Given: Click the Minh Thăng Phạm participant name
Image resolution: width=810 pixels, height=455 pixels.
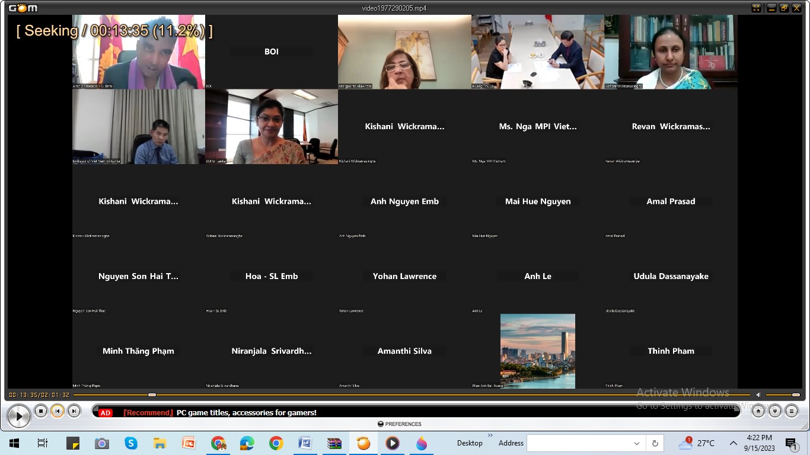Looking at the screenshot, I should 139,351.
